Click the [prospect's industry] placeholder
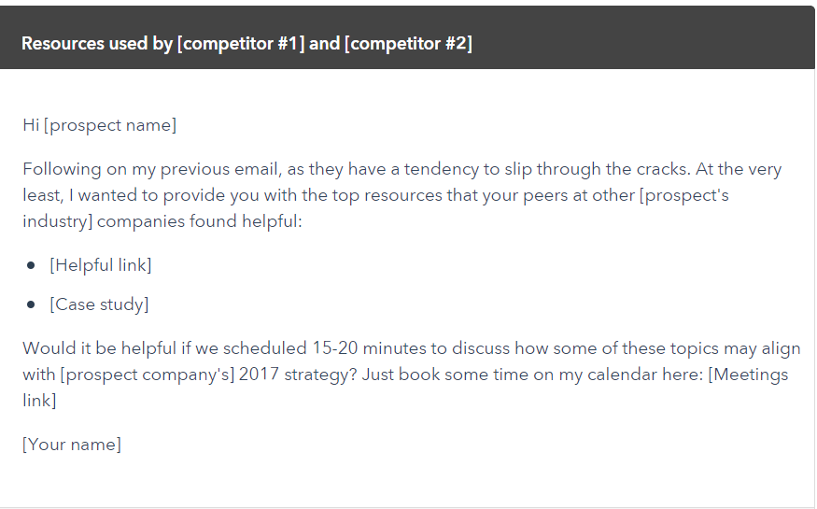This screenshot has height=509, width=817. [684, 195]
